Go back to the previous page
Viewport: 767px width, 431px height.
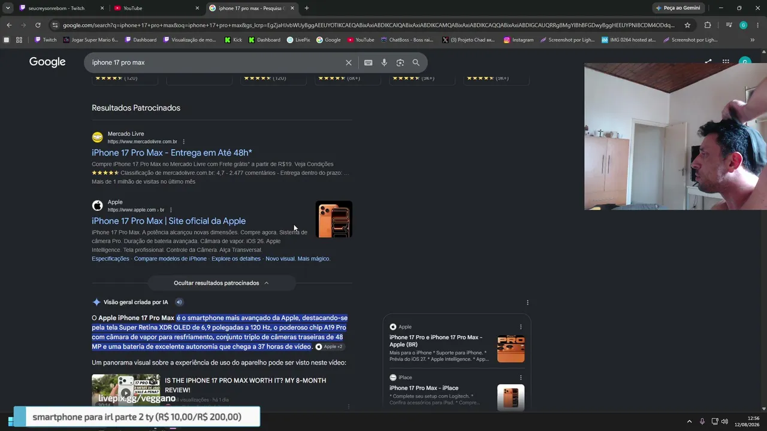click(9, 25)
